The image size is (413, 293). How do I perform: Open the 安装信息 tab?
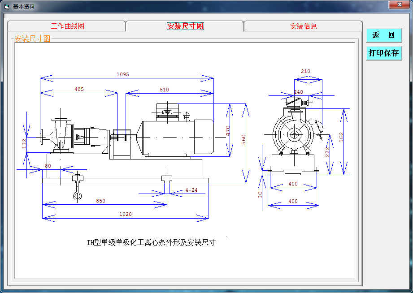point(303,26)
